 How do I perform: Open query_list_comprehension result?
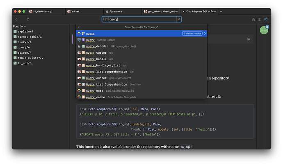pyautogui.click(x=141, y=72)
